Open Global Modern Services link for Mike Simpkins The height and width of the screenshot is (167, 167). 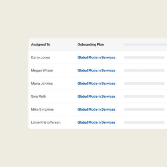[x=96, y=109]
